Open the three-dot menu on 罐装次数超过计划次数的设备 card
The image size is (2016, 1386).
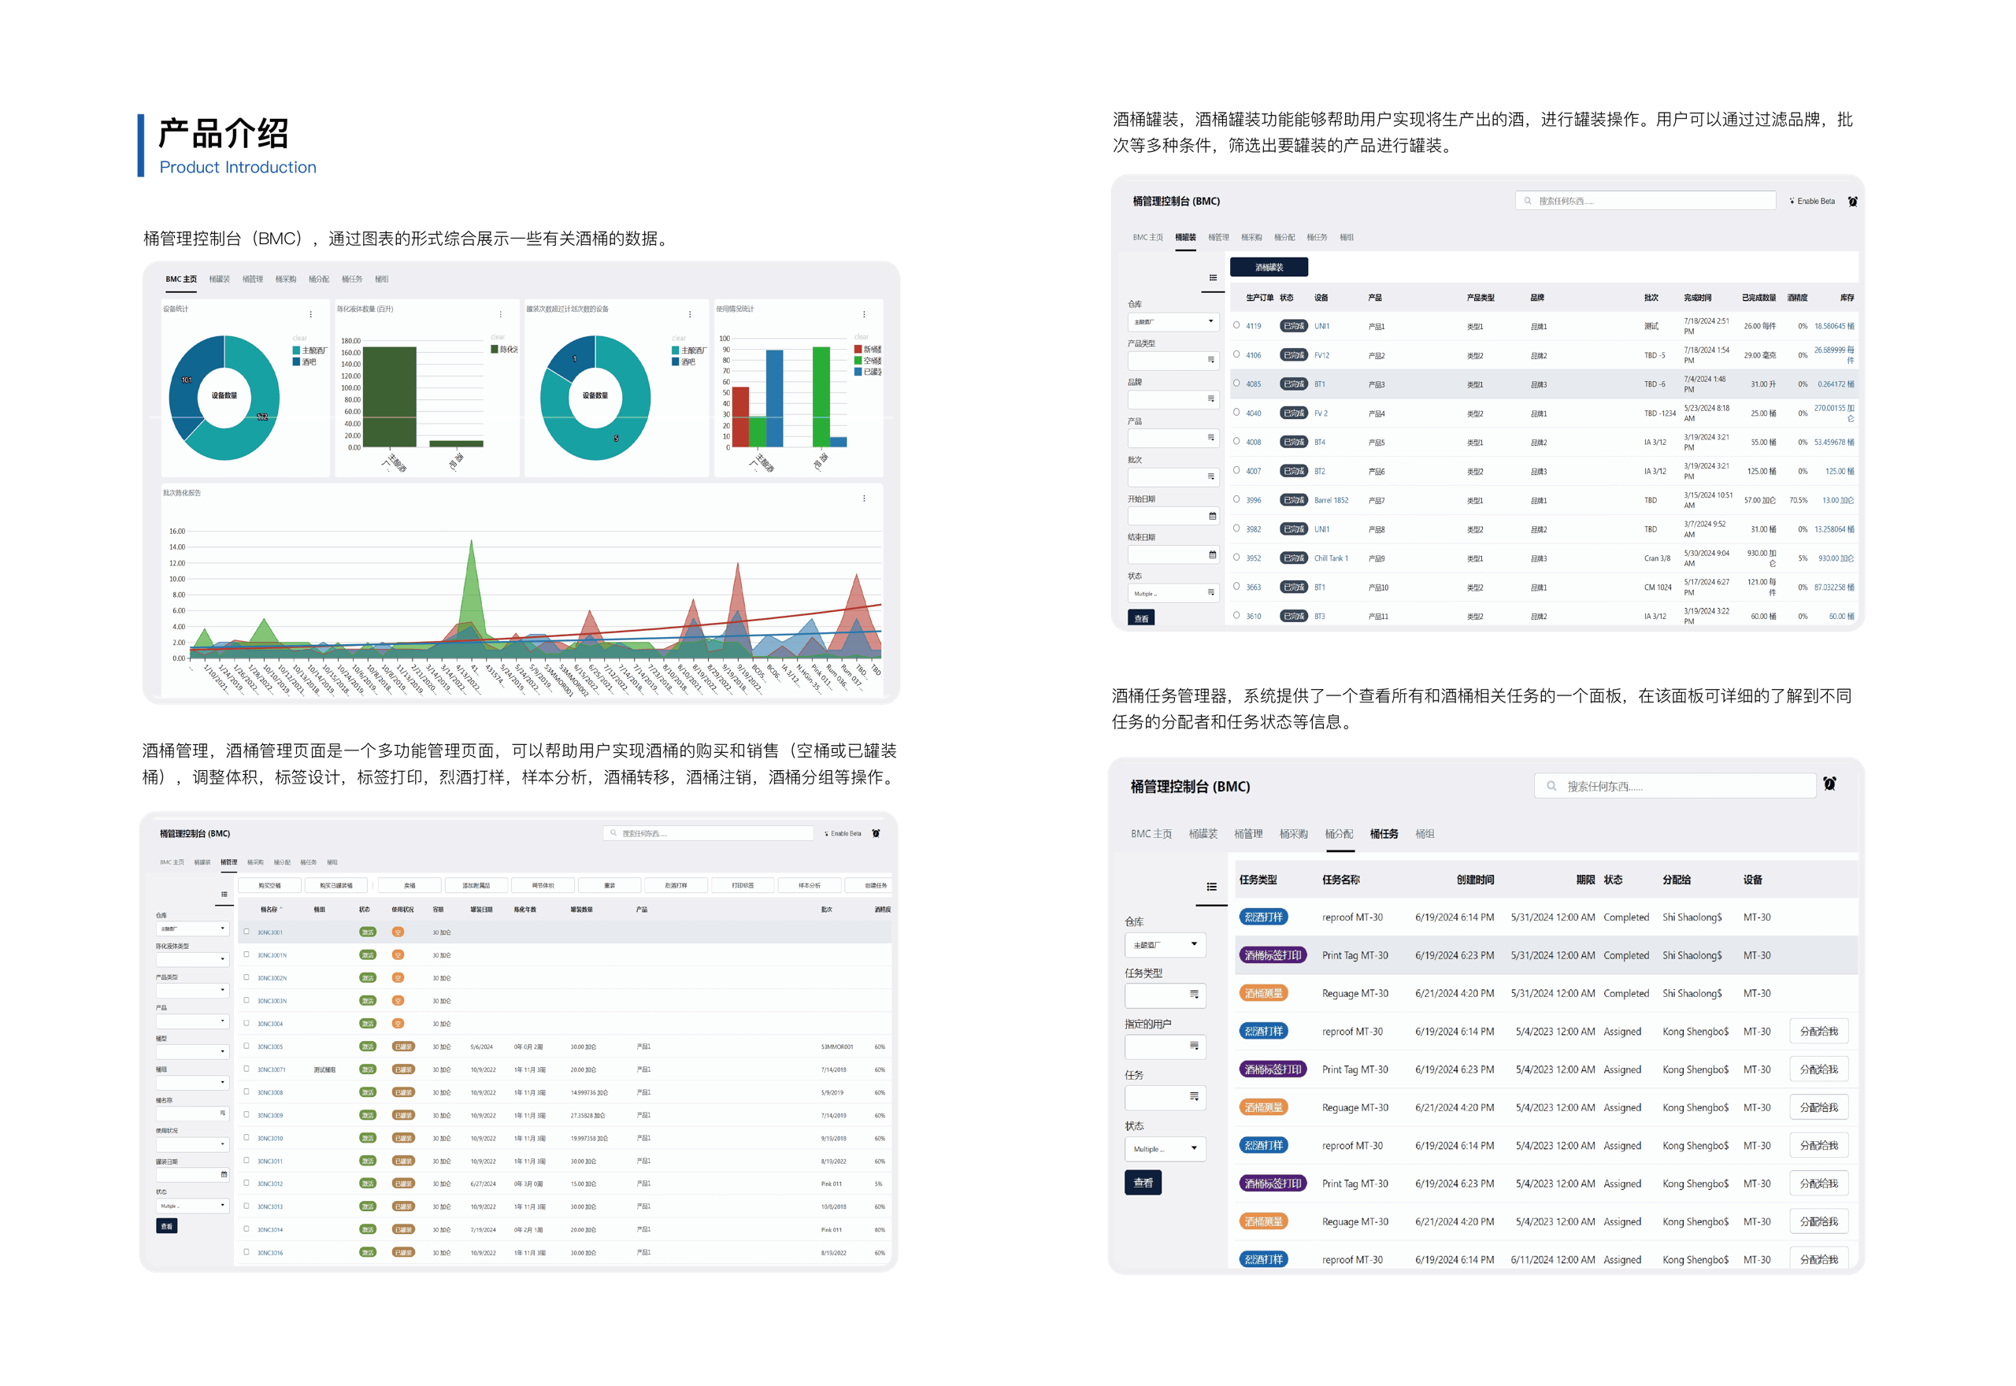pyautogui.click(x=690, y=314)
